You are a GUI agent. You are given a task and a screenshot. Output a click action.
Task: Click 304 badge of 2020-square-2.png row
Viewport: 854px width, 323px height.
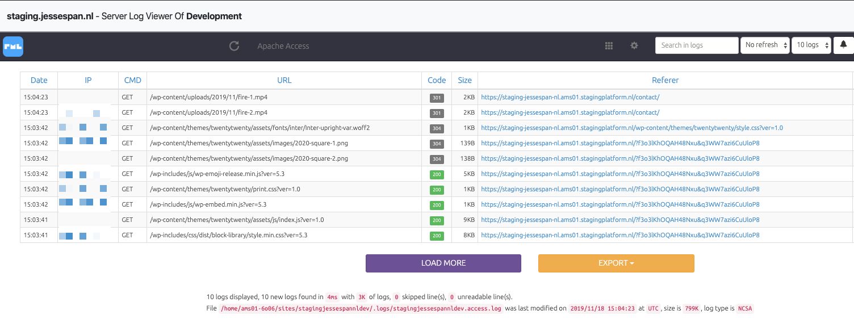tap(437, 159)
